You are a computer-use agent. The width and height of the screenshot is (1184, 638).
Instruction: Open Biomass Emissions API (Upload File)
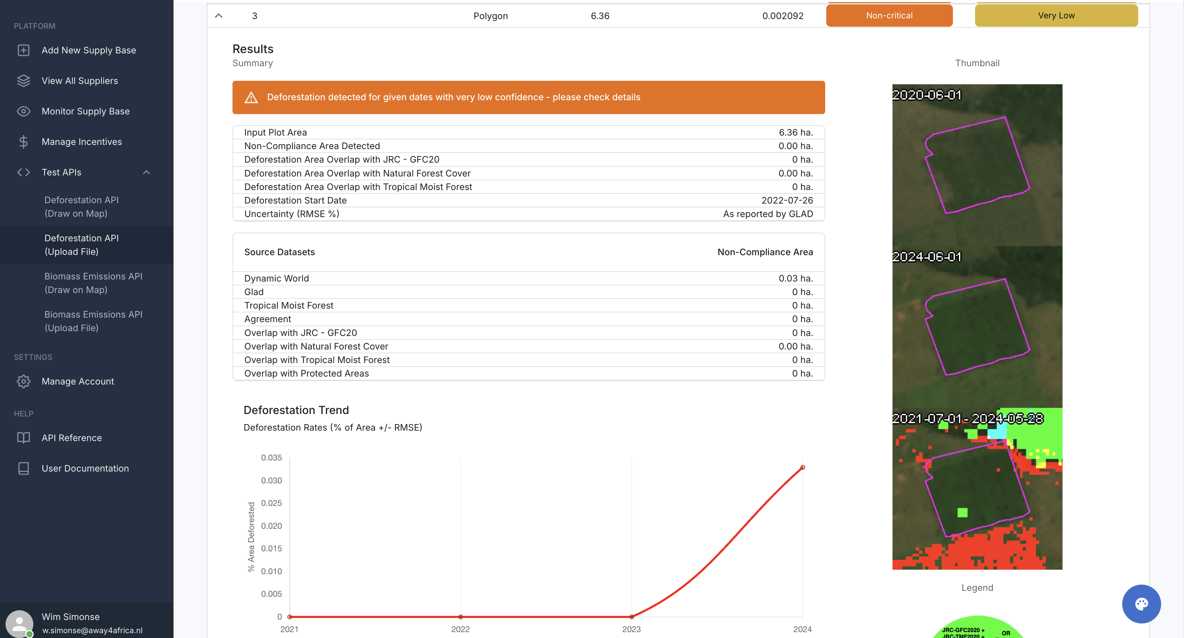(x=93, y=321)
